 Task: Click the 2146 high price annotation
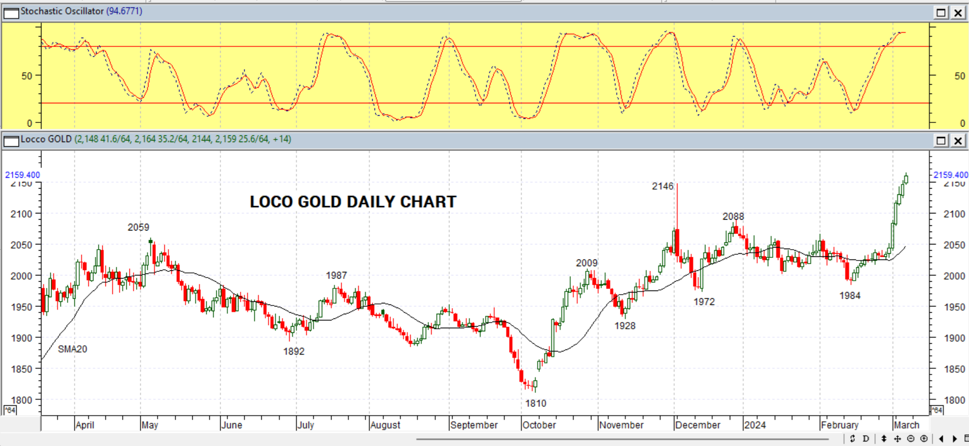tap(662, 186)
